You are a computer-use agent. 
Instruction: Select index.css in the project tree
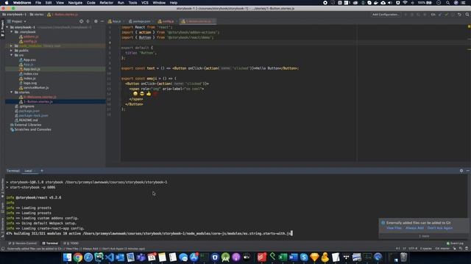[31, 73]
